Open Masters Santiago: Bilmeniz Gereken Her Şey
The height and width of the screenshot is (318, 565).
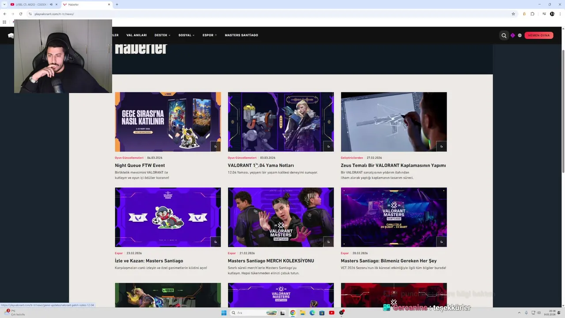(x=388, y=261)
